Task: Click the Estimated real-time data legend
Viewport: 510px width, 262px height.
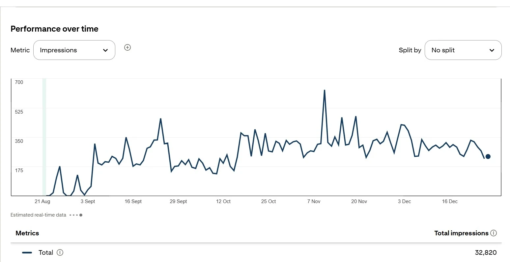Action: click(38, 215)
